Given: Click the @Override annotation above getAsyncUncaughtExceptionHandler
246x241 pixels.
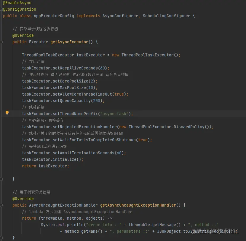Looking at the screenshot, I should [x=23, y=199].
